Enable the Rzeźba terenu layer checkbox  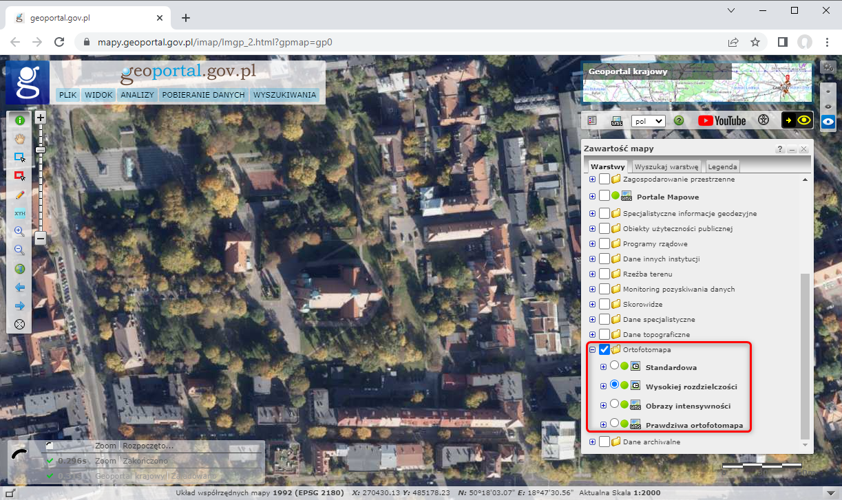tap(604, 274)
